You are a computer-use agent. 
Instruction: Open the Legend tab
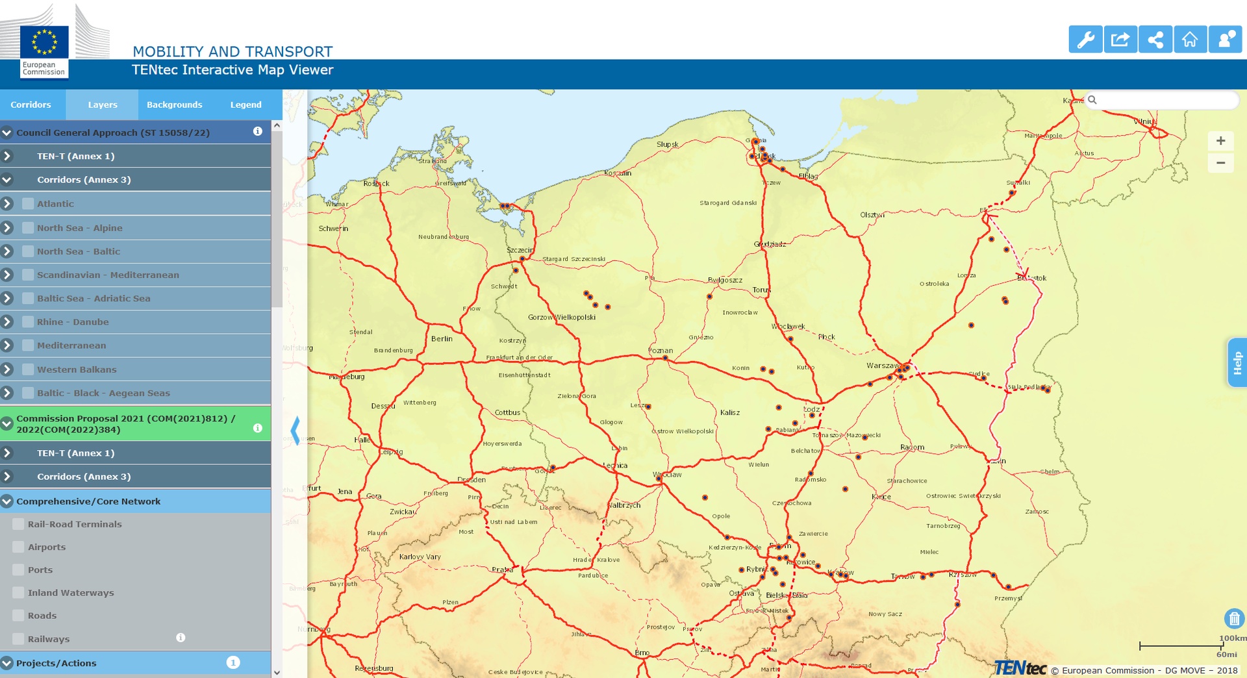[x=246, y=105]
